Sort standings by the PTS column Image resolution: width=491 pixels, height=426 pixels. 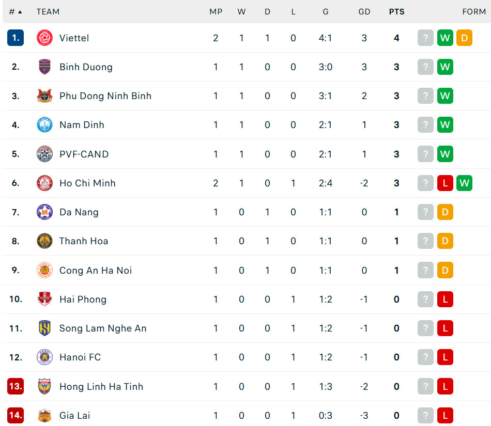coord(397,11)
